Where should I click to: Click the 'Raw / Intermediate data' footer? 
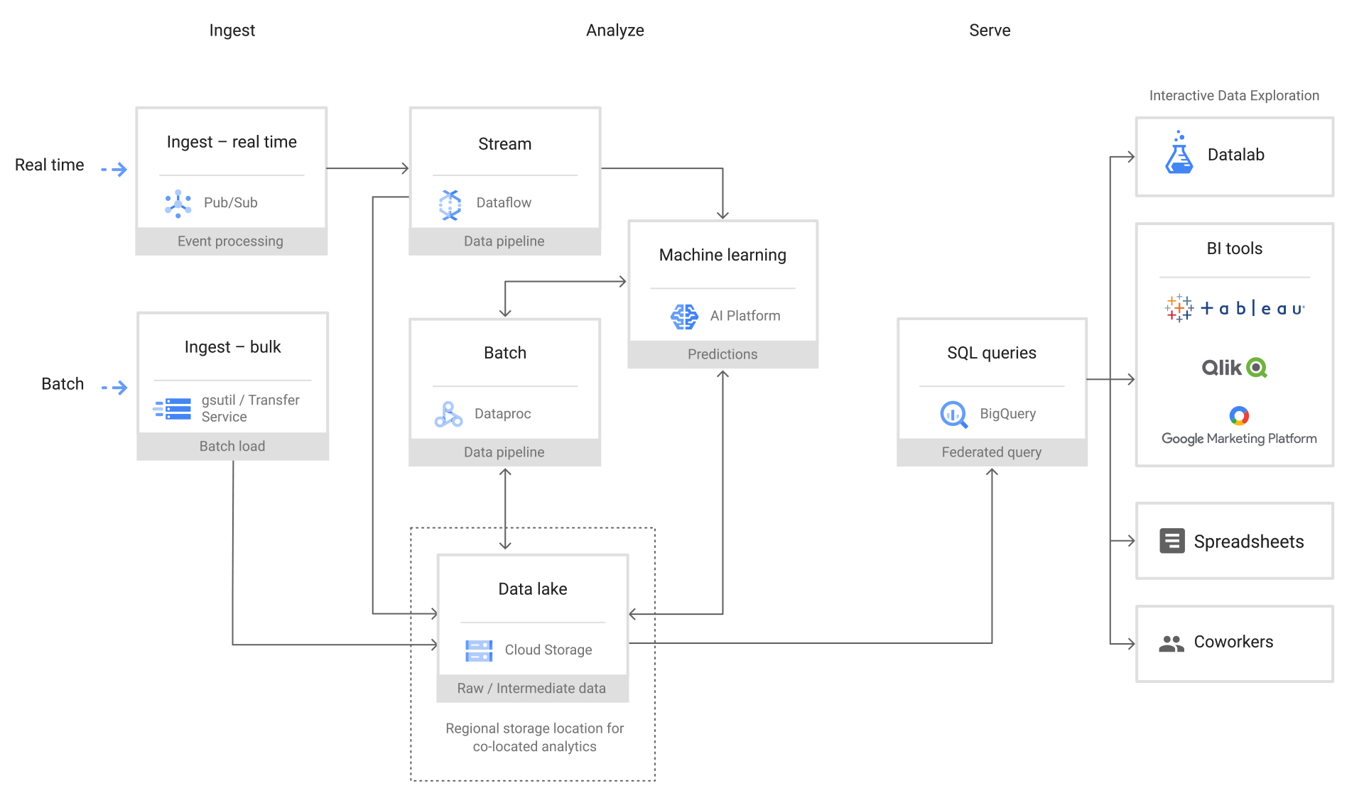(531, 689)
